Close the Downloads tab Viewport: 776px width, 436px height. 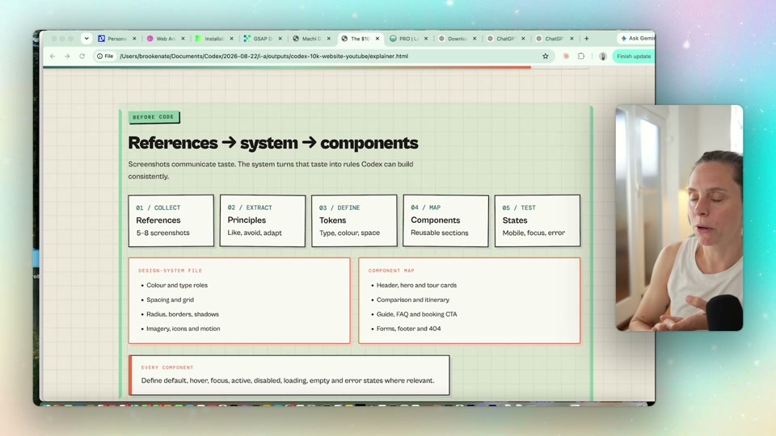[x=474, y=39]
